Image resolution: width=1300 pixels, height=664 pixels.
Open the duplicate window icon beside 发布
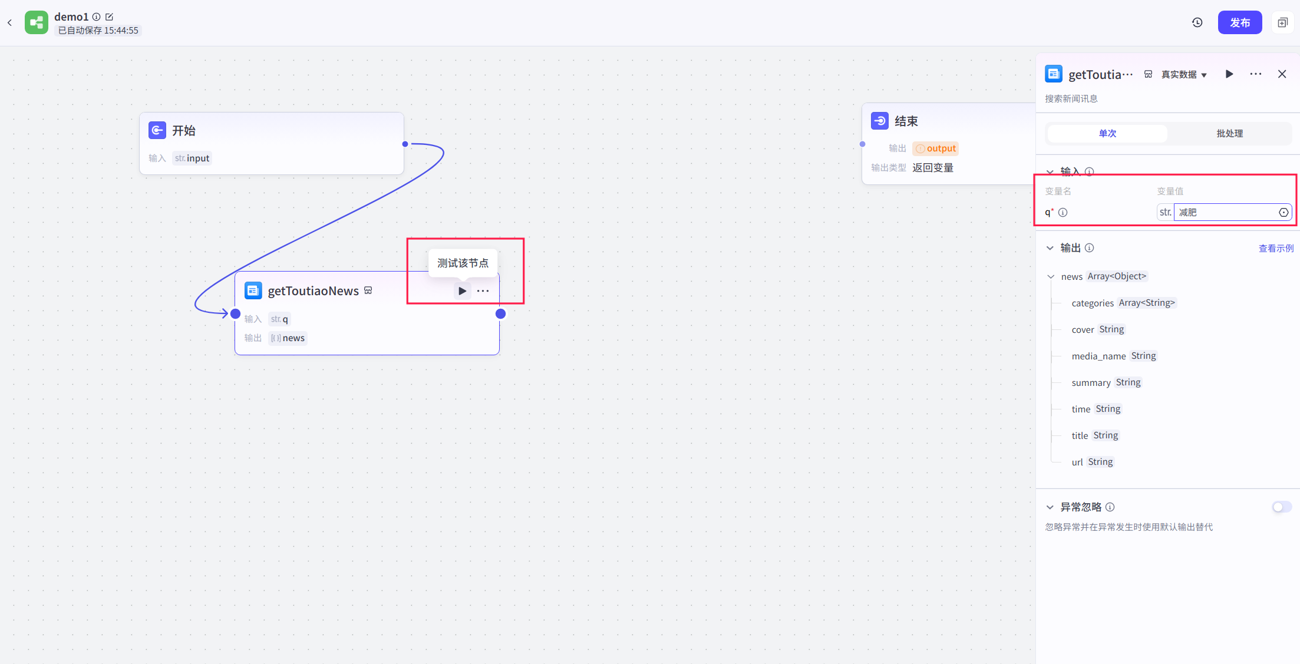1283,22
